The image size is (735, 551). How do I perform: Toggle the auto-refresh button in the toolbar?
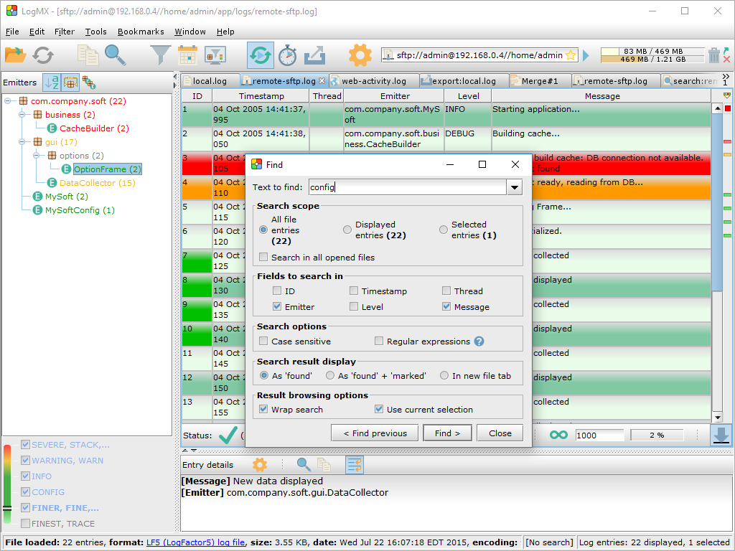tap(260, 55)
